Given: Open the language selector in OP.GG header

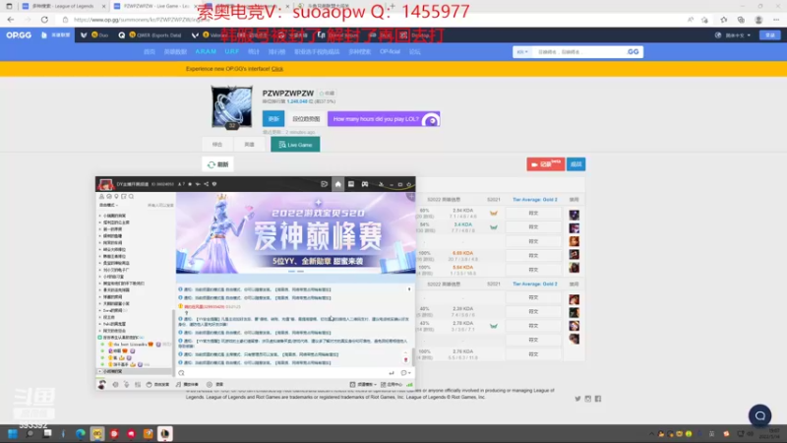Looking at the screenshot, I should pos(733,35).
